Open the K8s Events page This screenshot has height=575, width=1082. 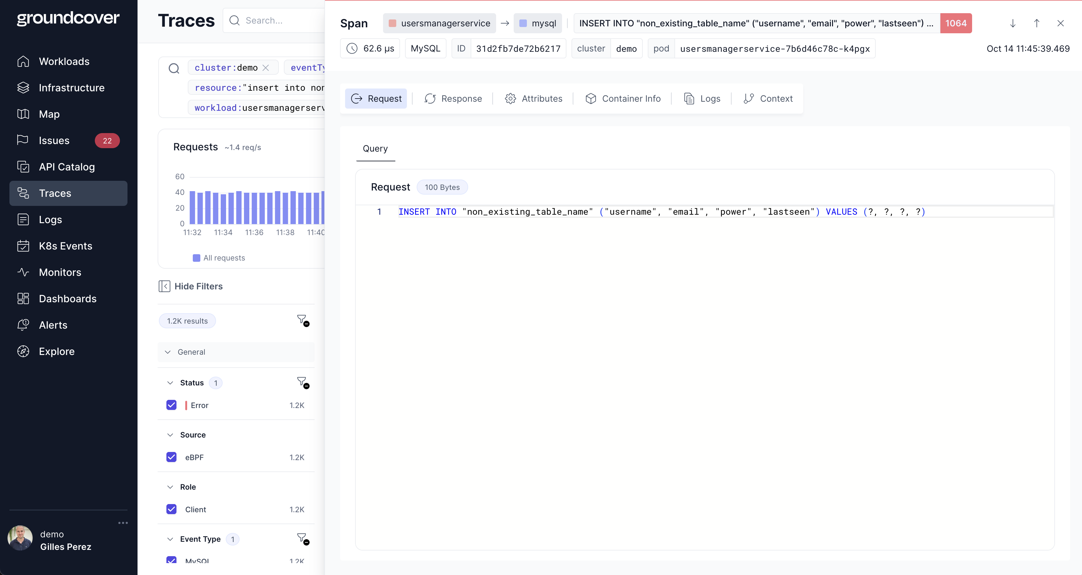tap(65, 246)
